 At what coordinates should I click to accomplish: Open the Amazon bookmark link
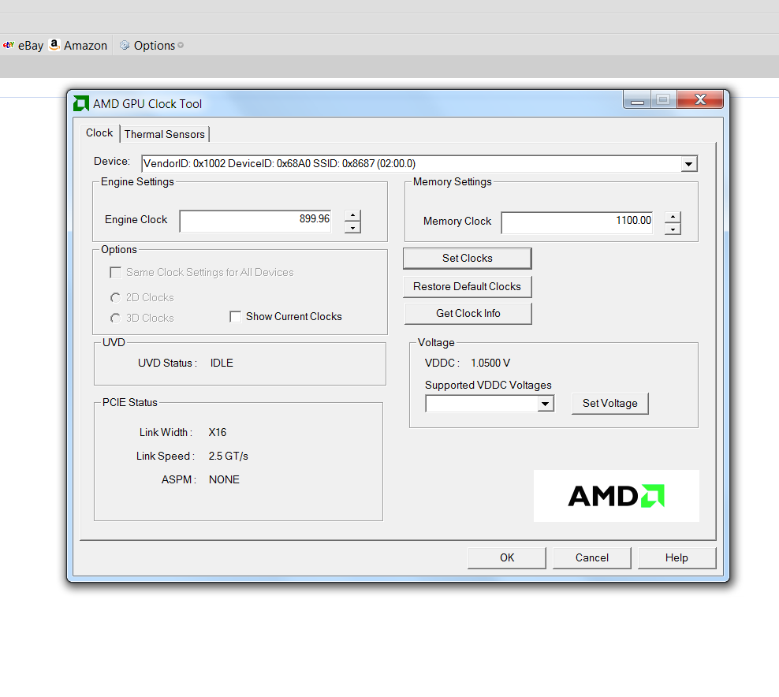85,46
